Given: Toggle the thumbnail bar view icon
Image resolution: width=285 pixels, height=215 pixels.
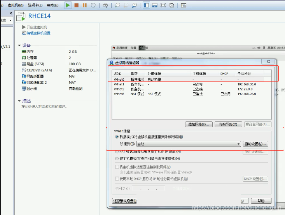Looking at the screenshot, I should (155, 5).
